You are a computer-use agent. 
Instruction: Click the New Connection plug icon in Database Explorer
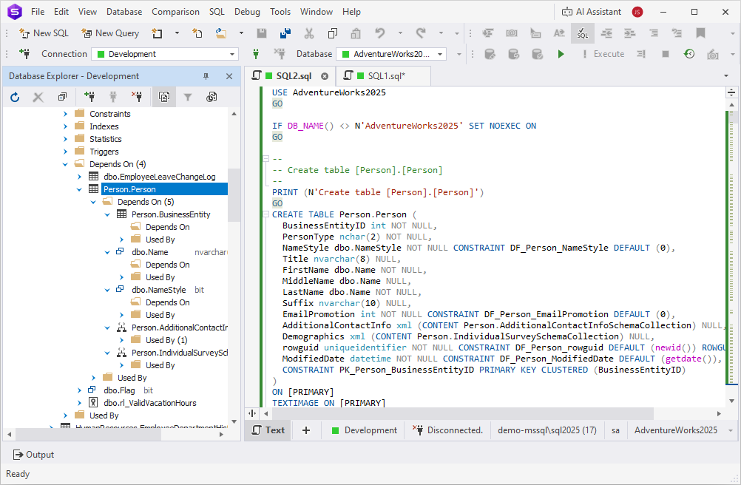[x=89, y=97]
